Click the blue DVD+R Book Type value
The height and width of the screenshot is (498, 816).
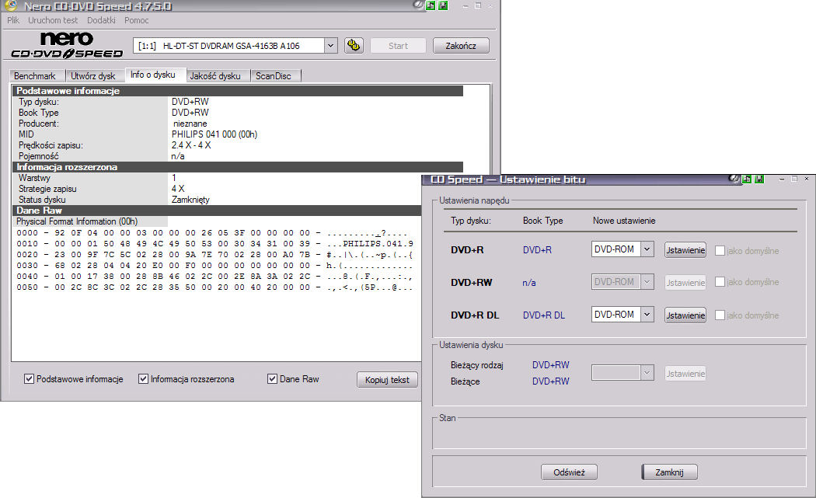click(537, 250)
